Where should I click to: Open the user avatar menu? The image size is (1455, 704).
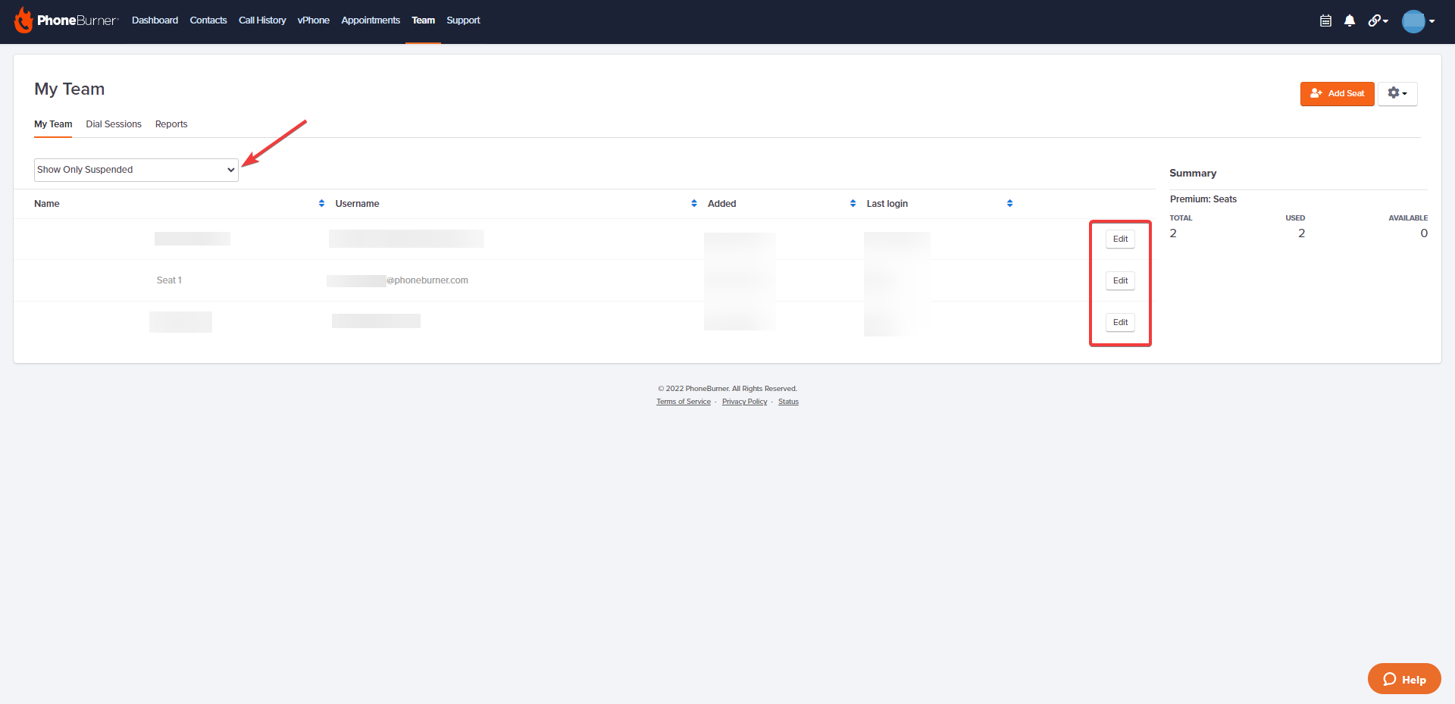click(1418, 21)
